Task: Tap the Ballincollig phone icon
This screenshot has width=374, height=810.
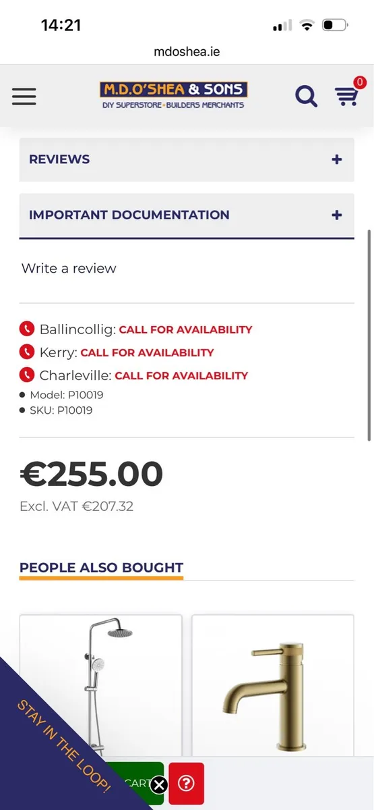Action: (x=26, y=329)
